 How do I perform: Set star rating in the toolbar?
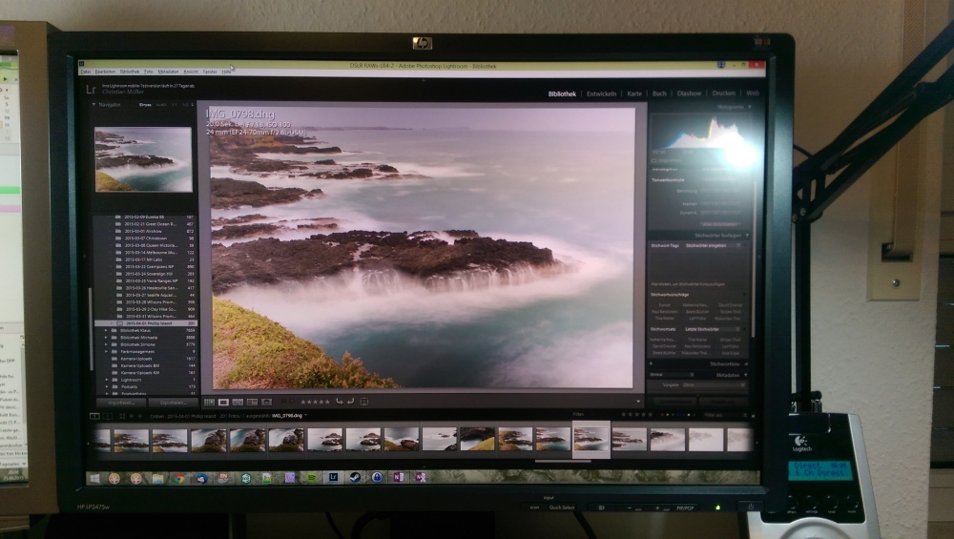pos(315,402)
